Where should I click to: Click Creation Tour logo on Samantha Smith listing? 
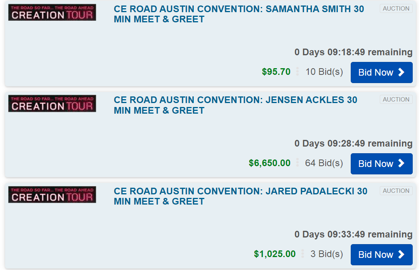click(x=52, y=13)
